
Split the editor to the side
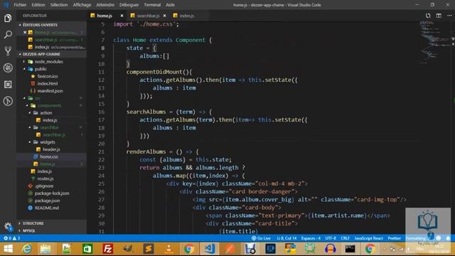point(439,16)
